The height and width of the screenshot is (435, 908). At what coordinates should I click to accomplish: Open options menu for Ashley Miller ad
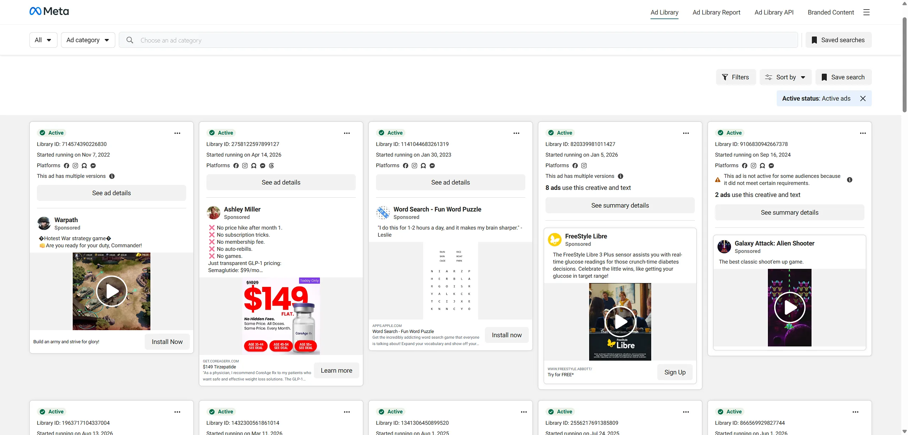click(347, 133)
